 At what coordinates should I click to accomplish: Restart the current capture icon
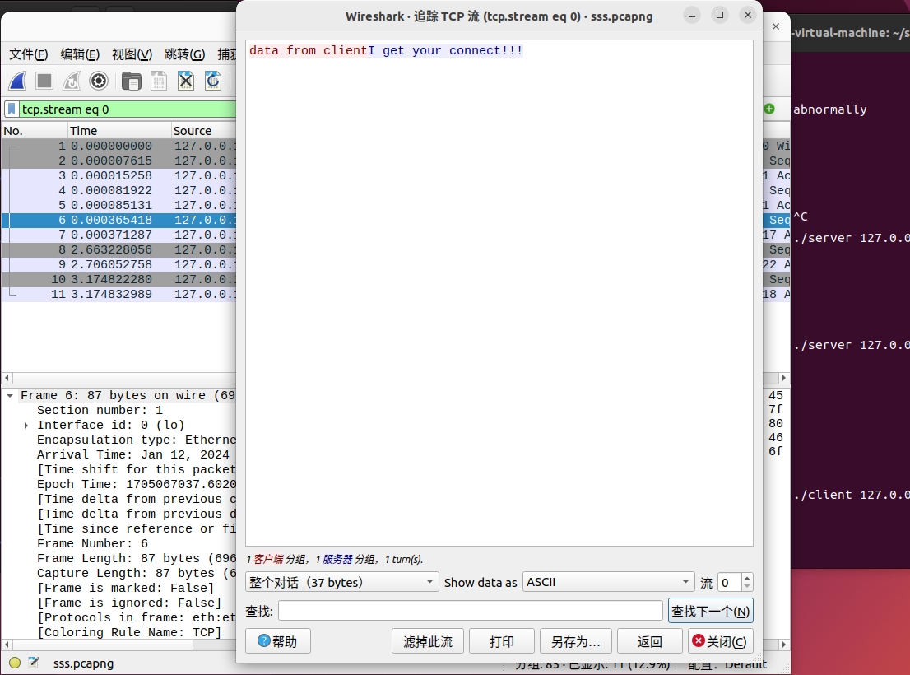(72, 81)
